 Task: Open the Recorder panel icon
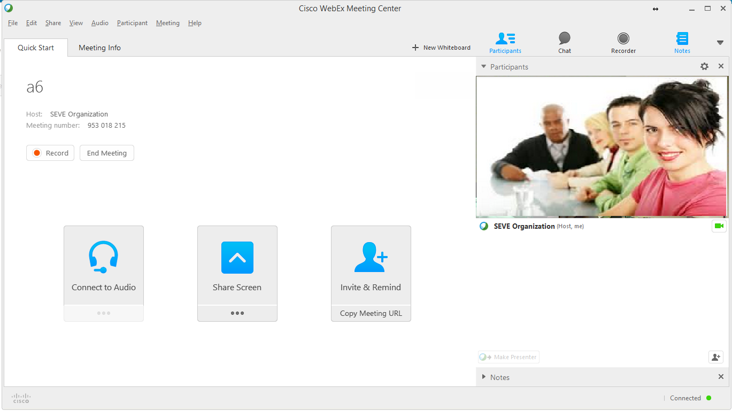click(x=623, y=43)
